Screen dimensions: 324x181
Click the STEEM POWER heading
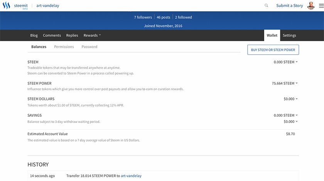coord(39,84)
